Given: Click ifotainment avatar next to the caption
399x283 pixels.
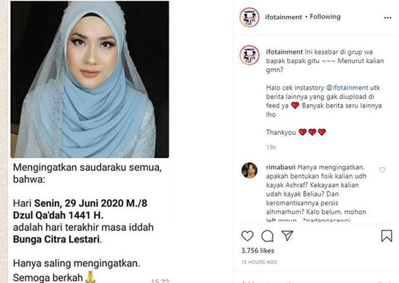Looking at the screenshot, I should [x=250, y=55].
